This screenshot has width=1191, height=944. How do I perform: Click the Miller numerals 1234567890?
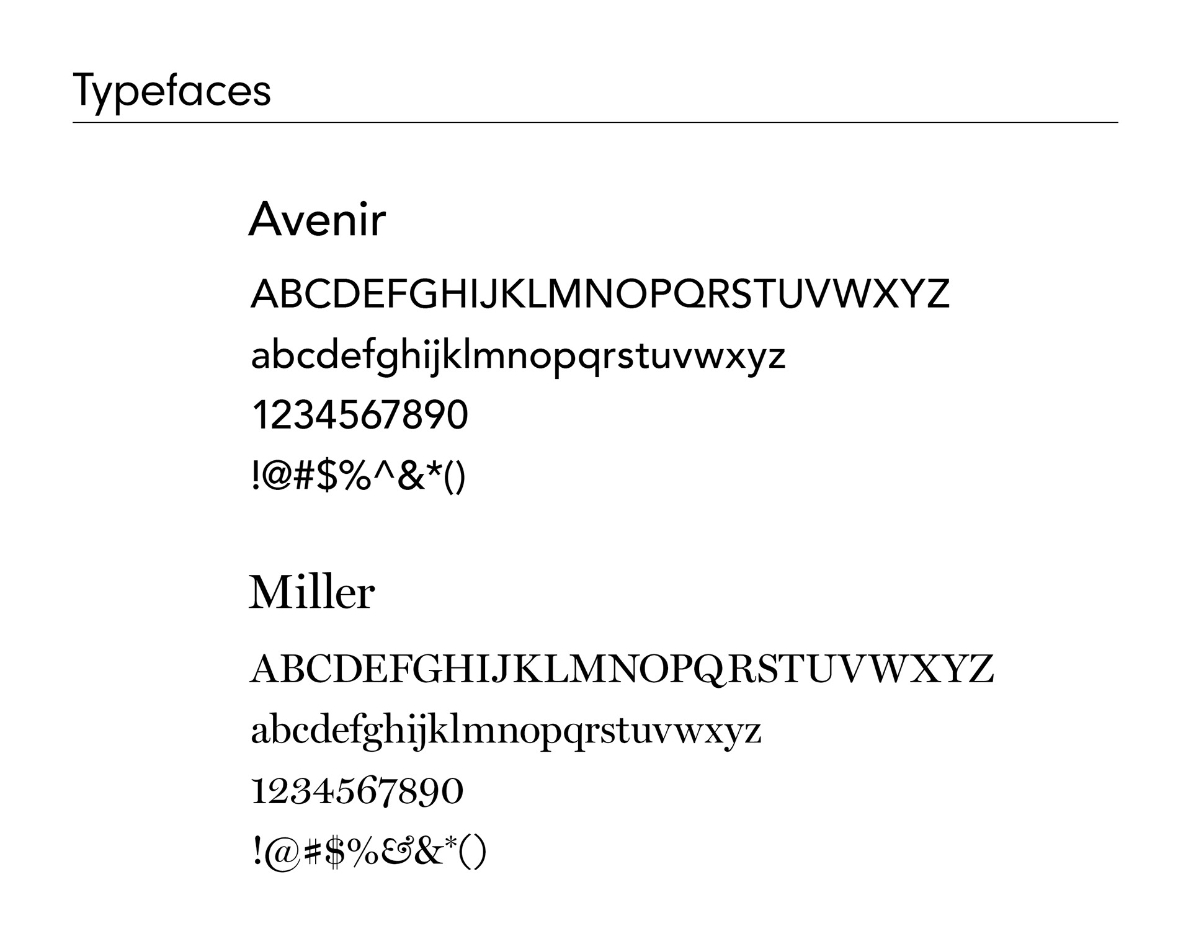(x=357, y=791)
